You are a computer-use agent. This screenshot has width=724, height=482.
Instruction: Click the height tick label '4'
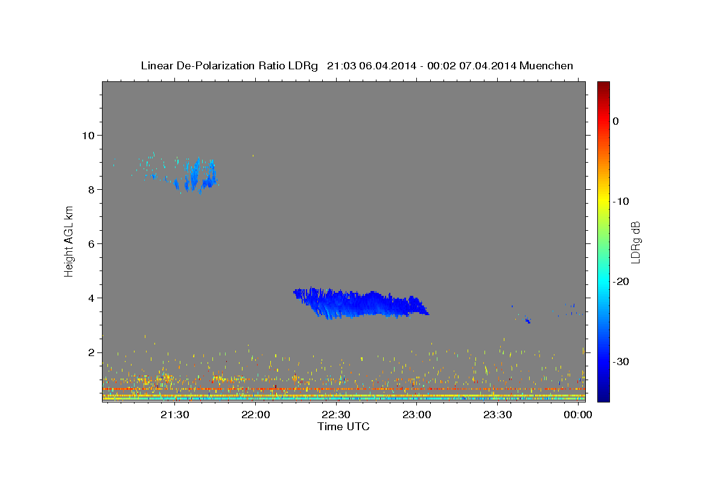tap(92, 298)
